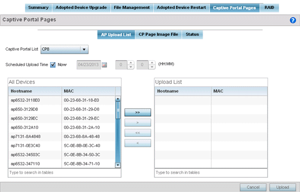
Task: Click the Upload button
Action: (282, 187)
